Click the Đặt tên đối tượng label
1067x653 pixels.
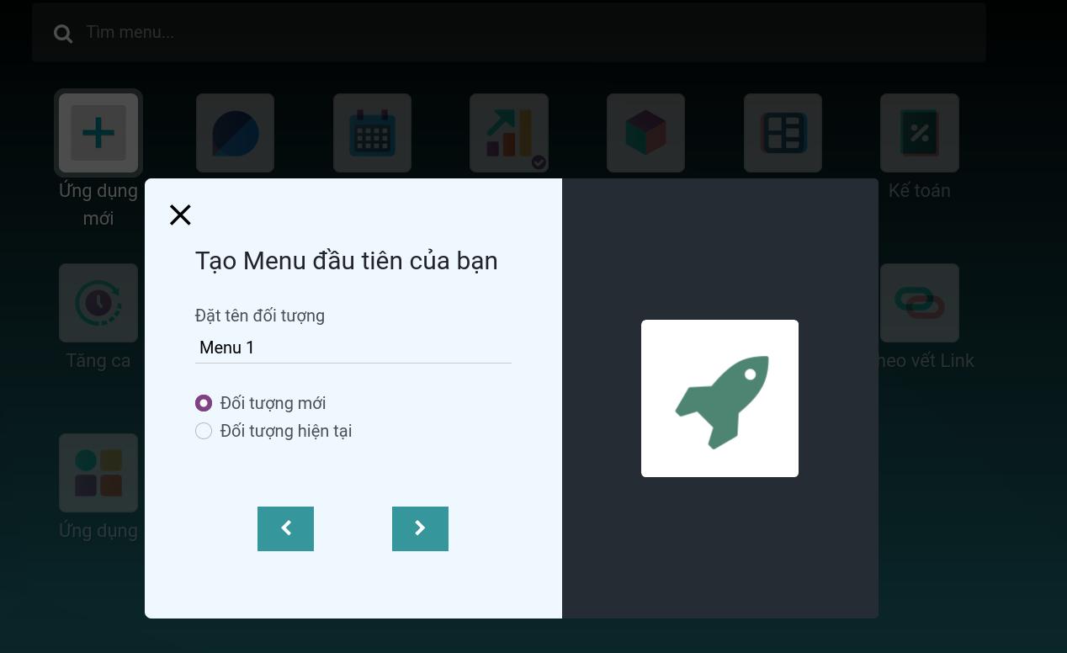point(260,316)
